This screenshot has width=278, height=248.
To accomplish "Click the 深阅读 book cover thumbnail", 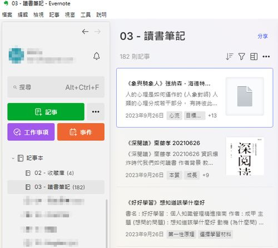I will pyautogui.click(x=245, y=156).
